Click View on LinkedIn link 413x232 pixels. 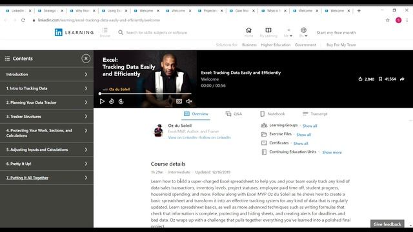click(x=182, y=137)
